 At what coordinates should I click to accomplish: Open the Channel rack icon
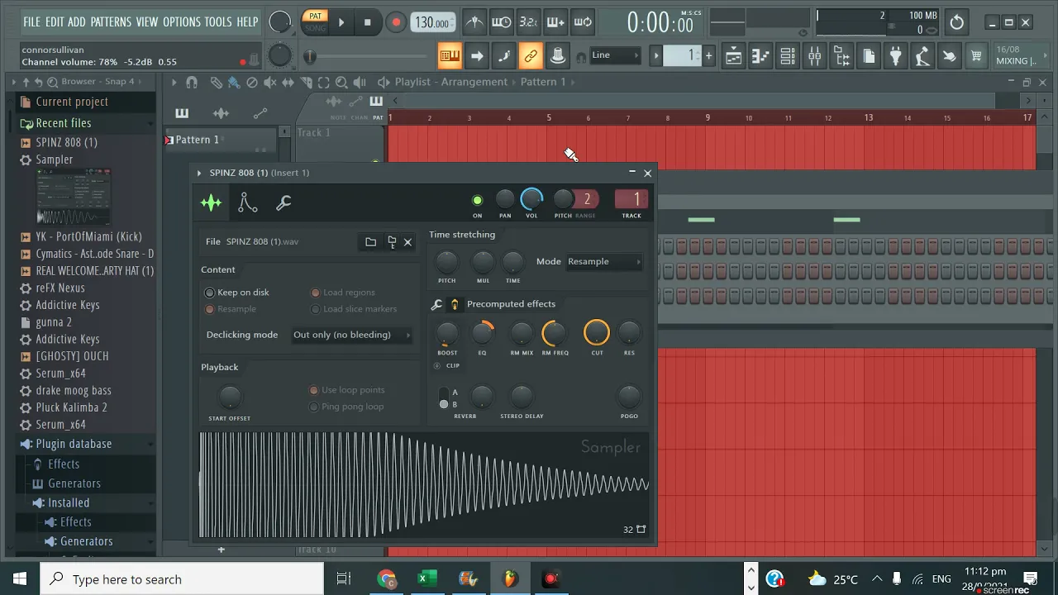point(788,56)
